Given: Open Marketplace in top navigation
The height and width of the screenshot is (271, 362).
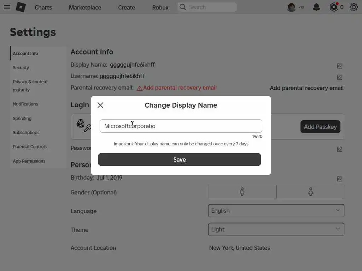Looking at the screenshot, I should click(x=85, y=8).
